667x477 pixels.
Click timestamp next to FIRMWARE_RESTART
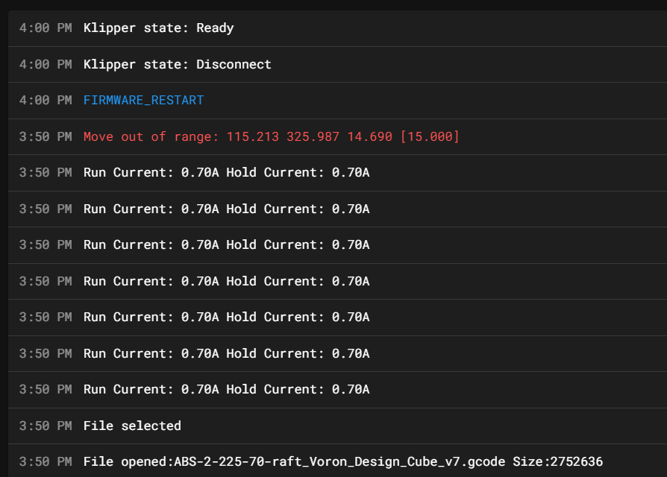click(46, 100)
